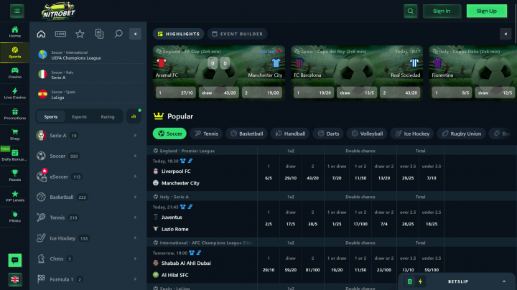Collapse the sports side panel
Image resolution: width=517 pixels, height=290 pixels.
[135, 34]
